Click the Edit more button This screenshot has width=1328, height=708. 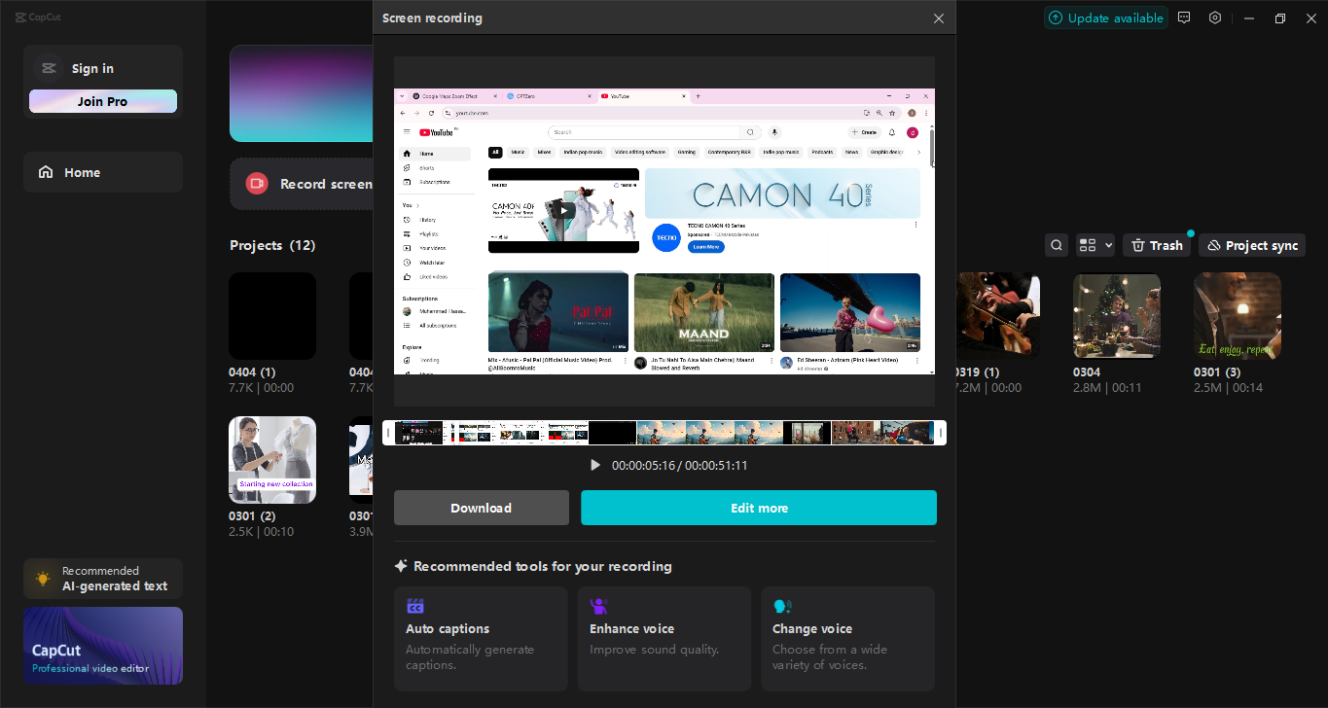tap(759, 508)
